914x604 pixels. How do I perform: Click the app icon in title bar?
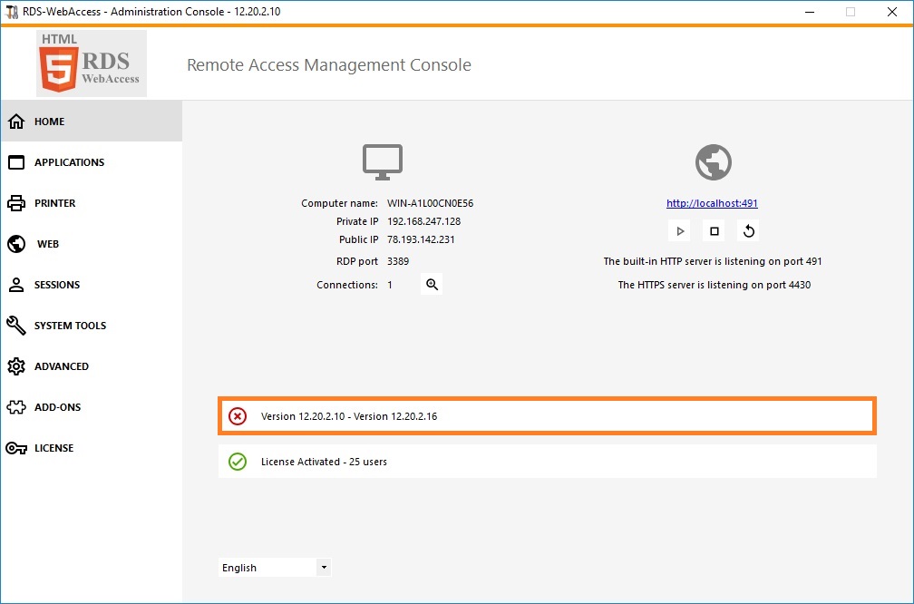coord(11,12)
